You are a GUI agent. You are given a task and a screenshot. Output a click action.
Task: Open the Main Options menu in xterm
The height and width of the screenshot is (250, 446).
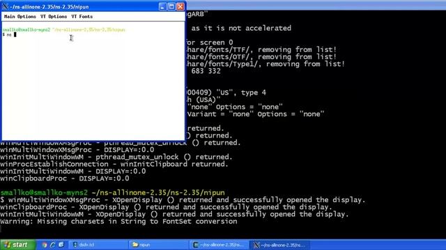pos(20,17)
